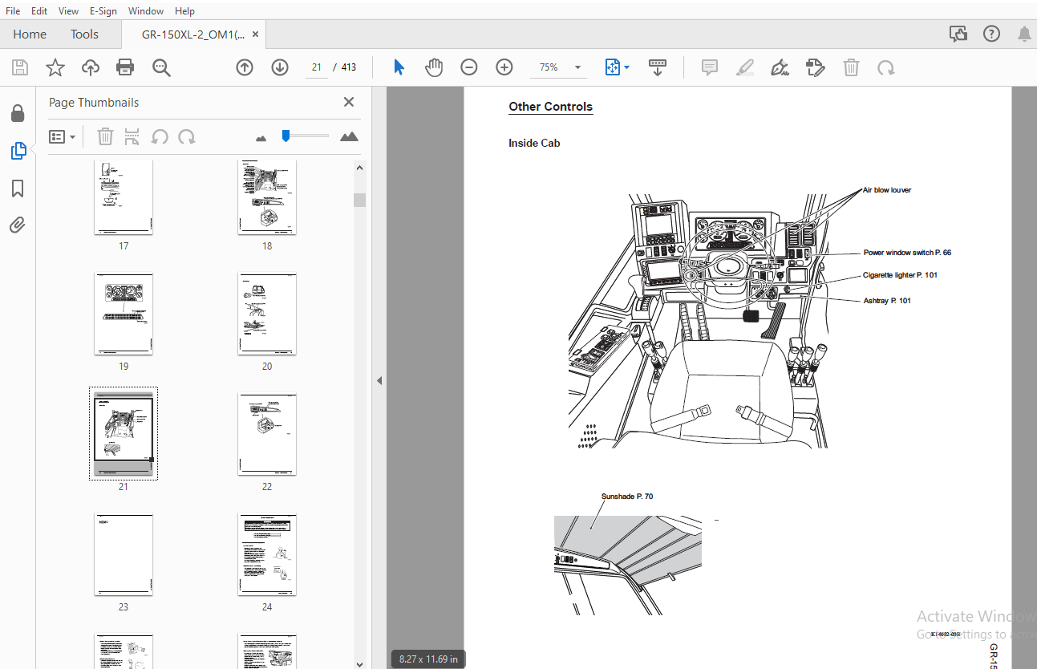1037x669 pixels.
Task: Open the Help menu
Action: 184,10
